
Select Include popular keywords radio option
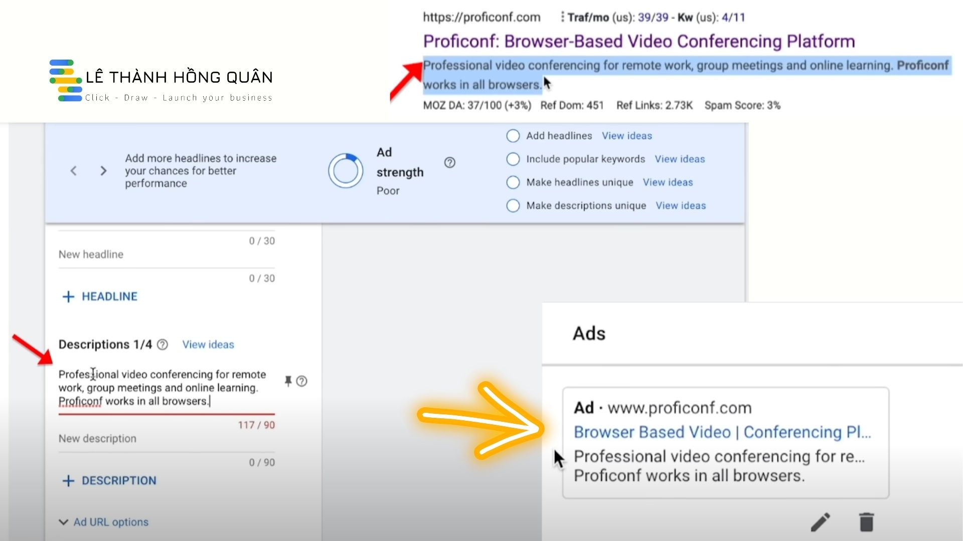pyautogui.click(x=513, y=159)
